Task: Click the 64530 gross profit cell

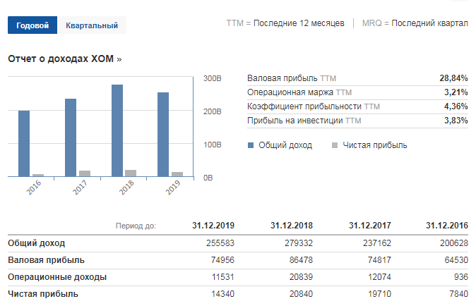Action: pos(456,260)
